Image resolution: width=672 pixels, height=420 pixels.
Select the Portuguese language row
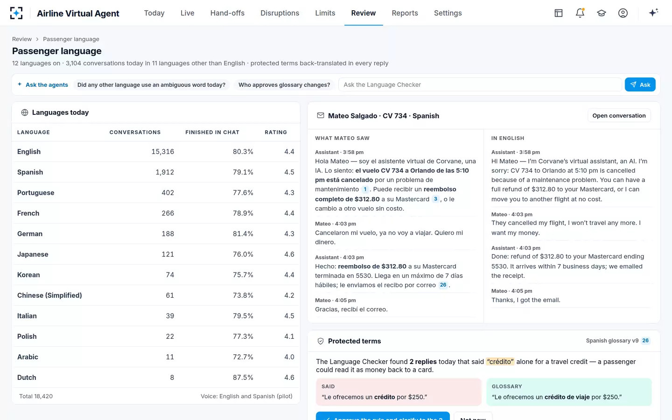156,193
